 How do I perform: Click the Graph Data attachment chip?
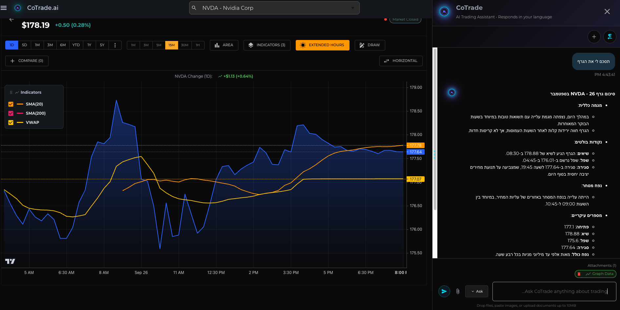point(596,274)
